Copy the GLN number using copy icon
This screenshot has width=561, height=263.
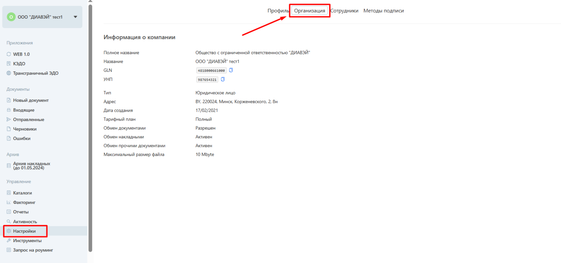click(231, 70)
